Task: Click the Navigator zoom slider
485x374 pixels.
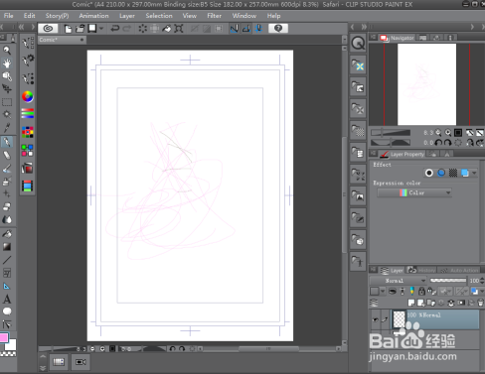Action: pyautogui.click(x=391, y=133)
